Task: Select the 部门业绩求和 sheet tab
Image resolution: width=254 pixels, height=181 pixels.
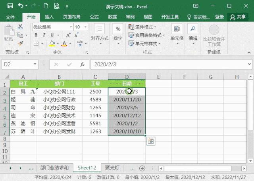Action: pyautogui.click(x=54, y=168)
